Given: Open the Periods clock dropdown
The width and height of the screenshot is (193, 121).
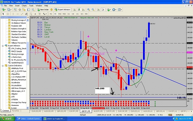Looking at the screenshot, I should pyautogui.click(x=114, y=10).
